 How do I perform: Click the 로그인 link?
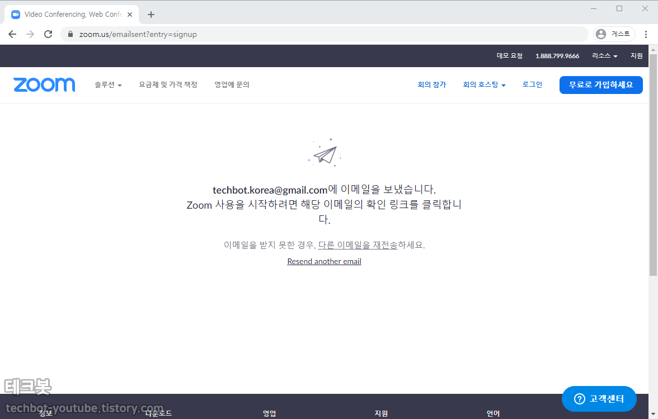[532, 84]
